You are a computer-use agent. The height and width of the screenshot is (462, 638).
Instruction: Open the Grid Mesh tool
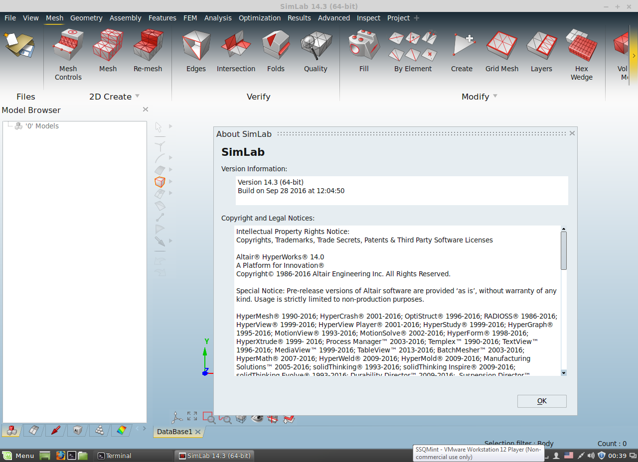click(502, 51)
